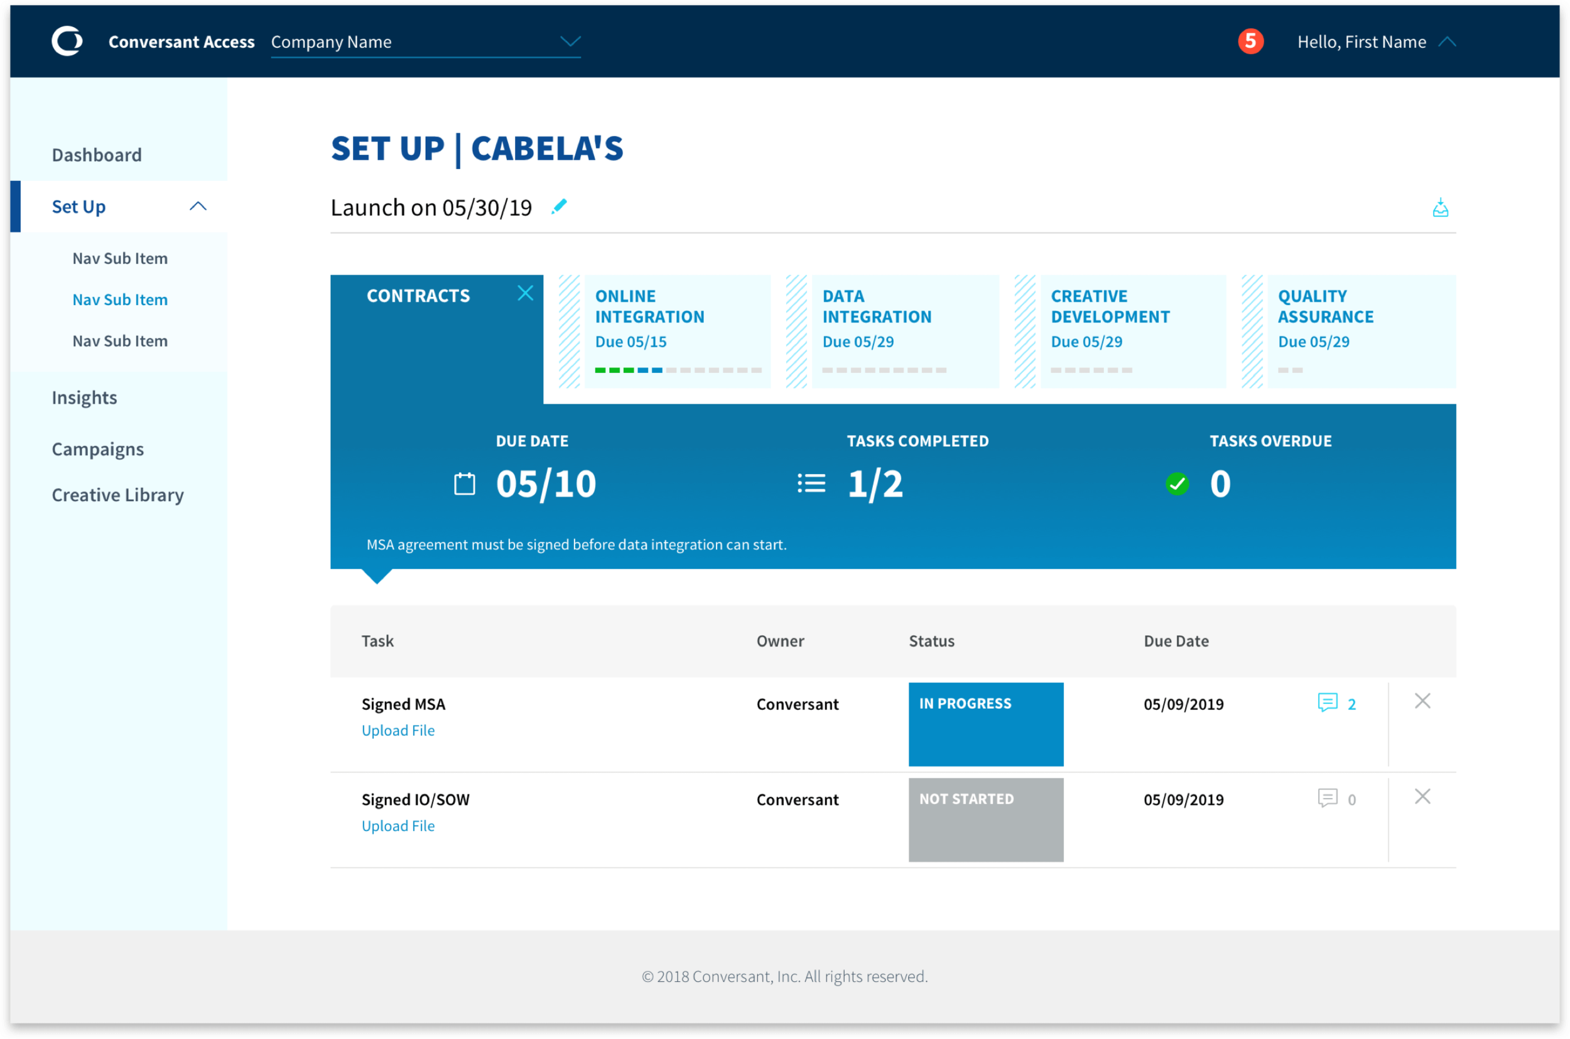Click the IN PROGRESS status block
The image size is (1570, 1039).
(985, 724)
